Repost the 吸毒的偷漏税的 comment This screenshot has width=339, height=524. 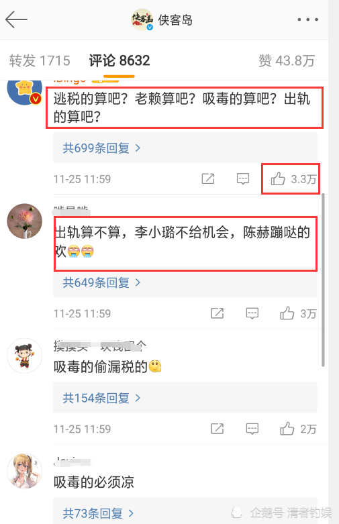[x=217, y=429]
